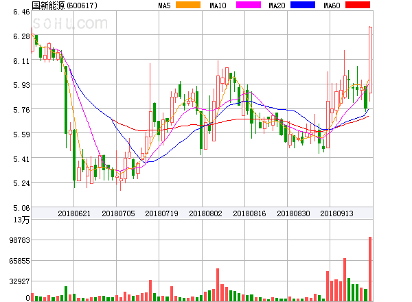Click the blue MA20 legend swatch
The height and width of the screenshot is (302, 412).
[x=303, y=5]
